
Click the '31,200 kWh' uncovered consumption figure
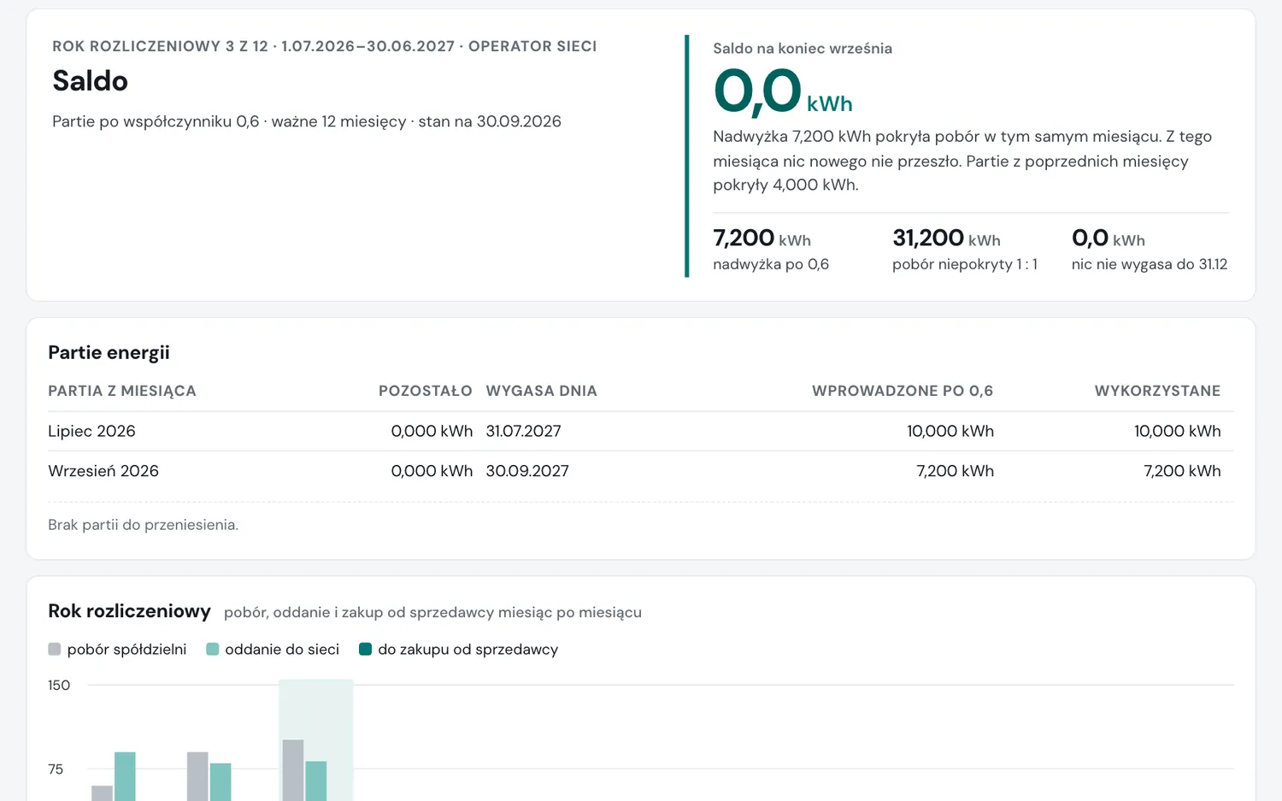(x=946, y=238)
